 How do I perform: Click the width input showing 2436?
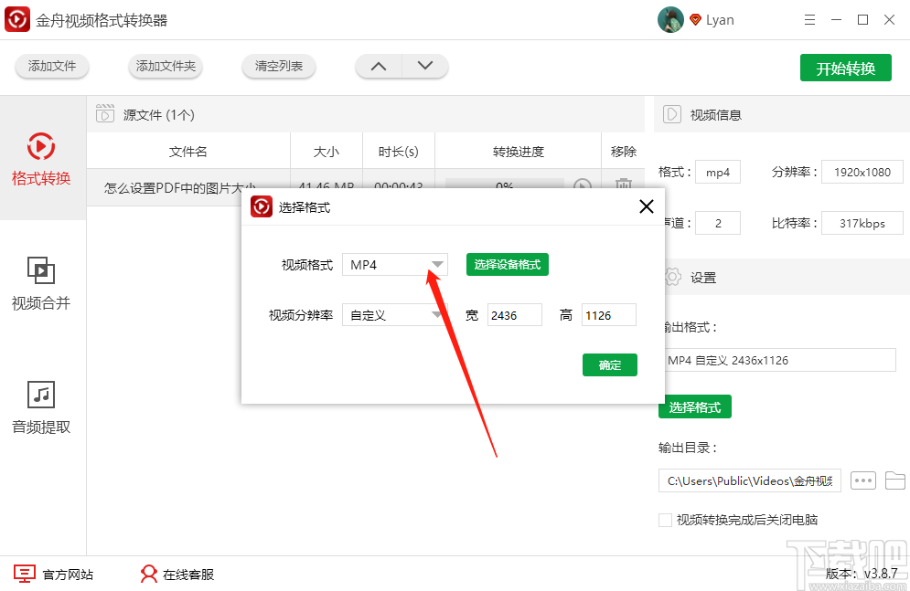pos(514,314)
